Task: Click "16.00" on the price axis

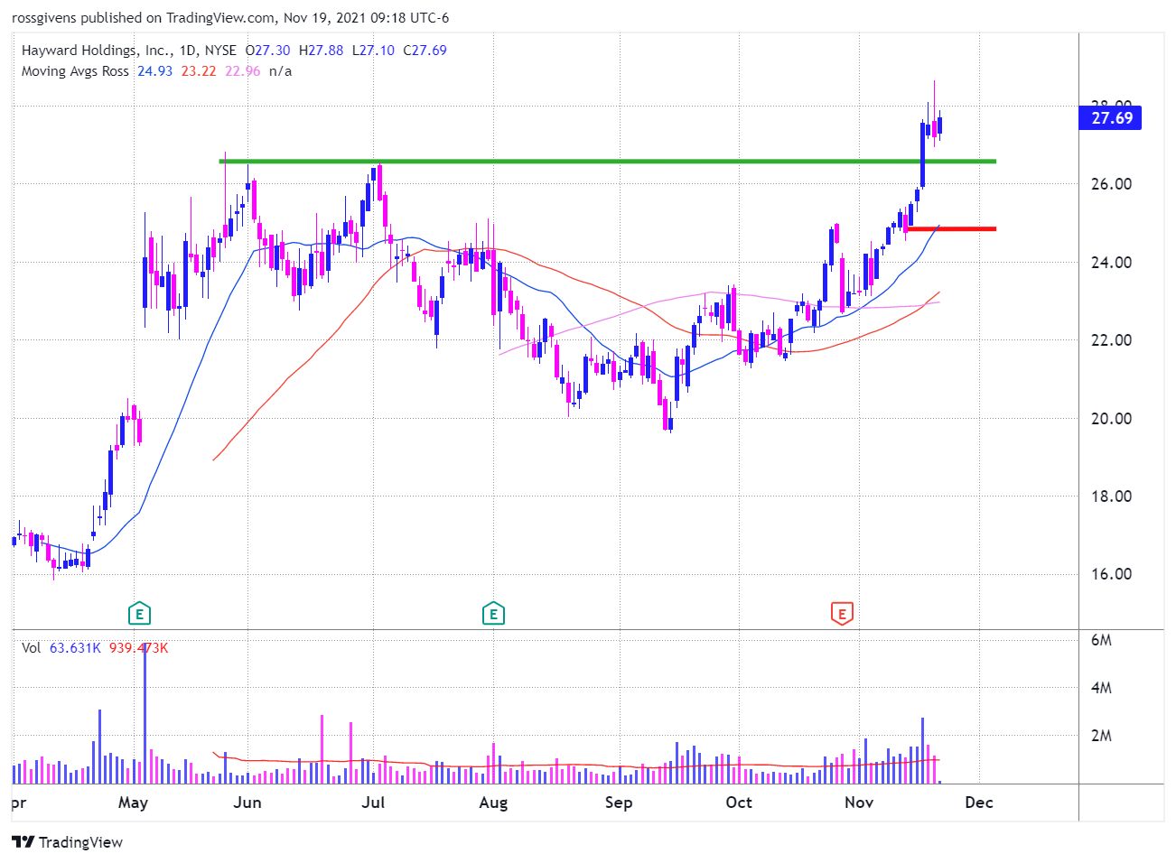Action: tap(1111, 574)
